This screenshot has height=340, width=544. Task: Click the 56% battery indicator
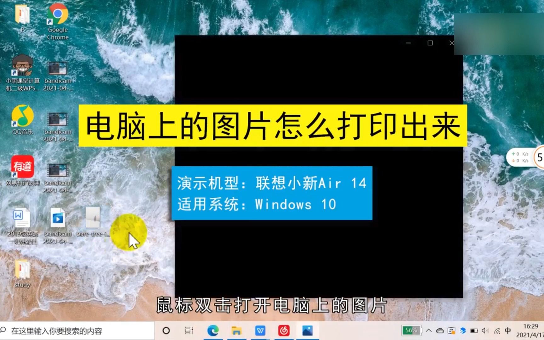[412, 331]
